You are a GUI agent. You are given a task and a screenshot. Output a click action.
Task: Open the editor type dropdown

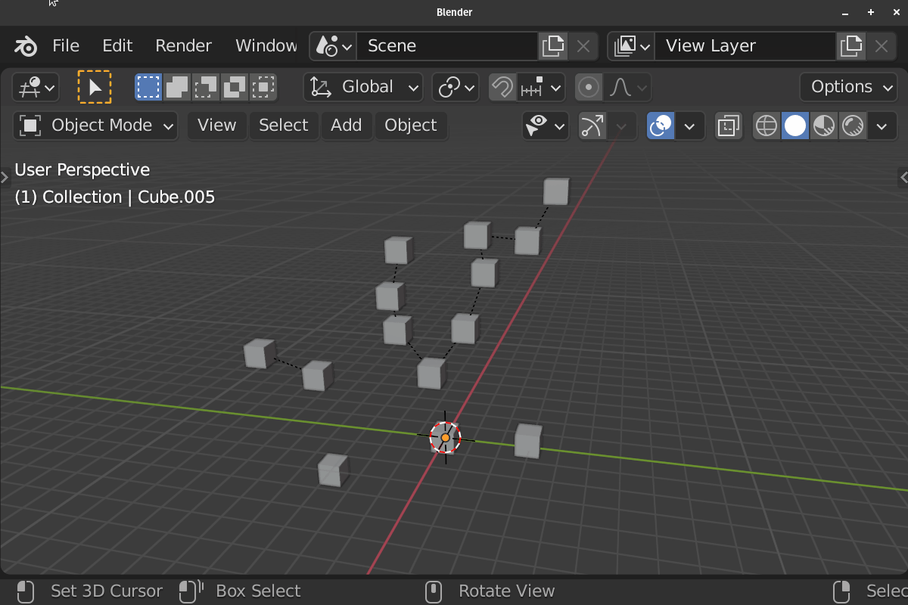pos(36,87)
